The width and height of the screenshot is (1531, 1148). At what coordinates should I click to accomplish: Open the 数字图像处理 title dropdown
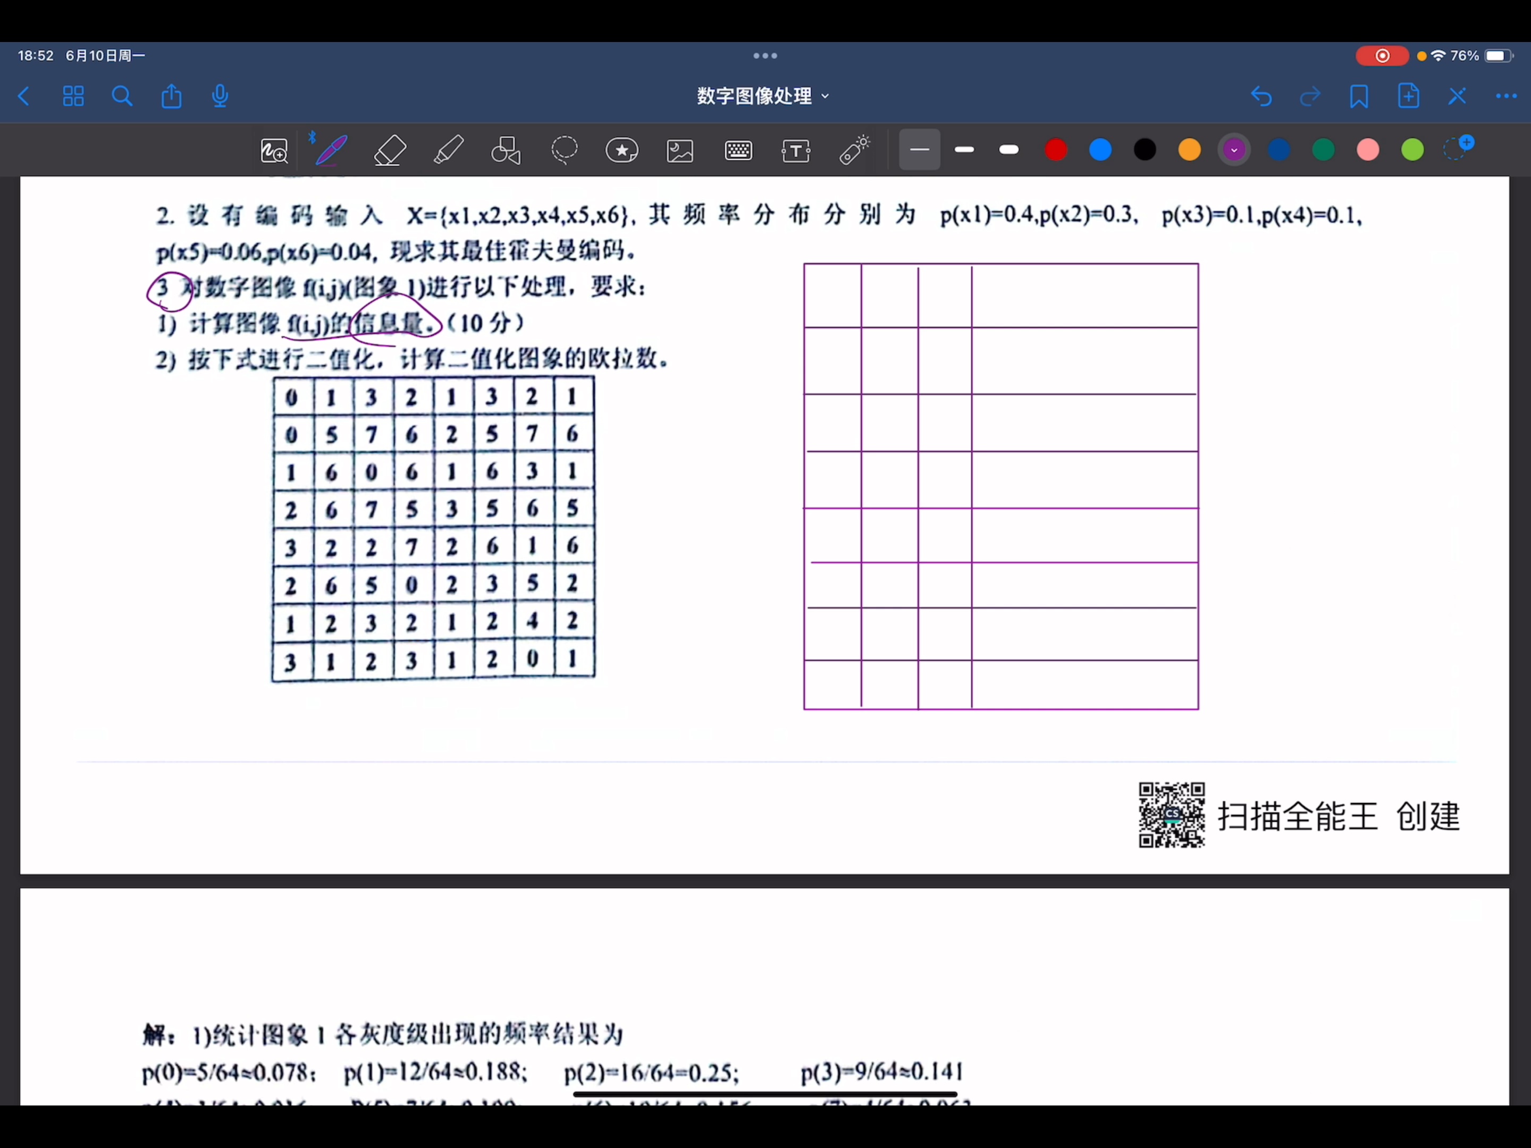(x=763, y=96)
